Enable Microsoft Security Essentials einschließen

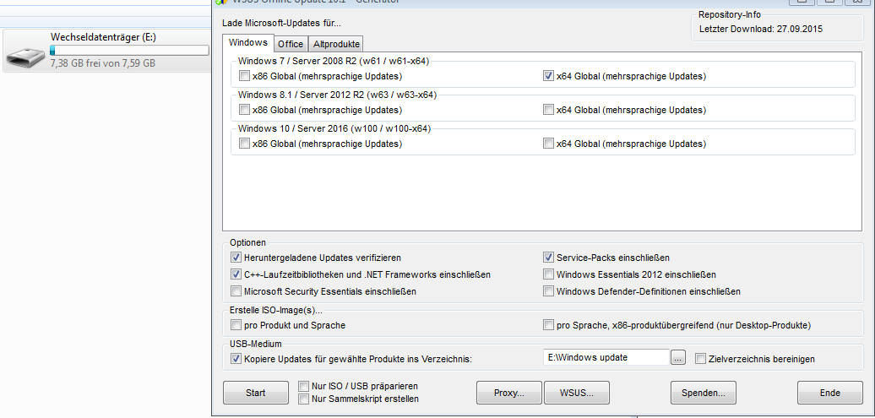[x=236, y=291]
